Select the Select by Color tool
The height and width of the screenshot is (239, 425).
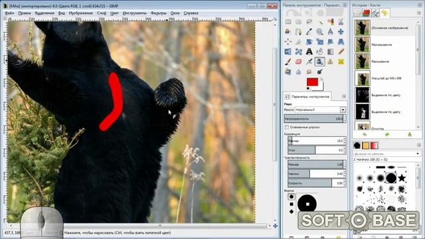331,22
